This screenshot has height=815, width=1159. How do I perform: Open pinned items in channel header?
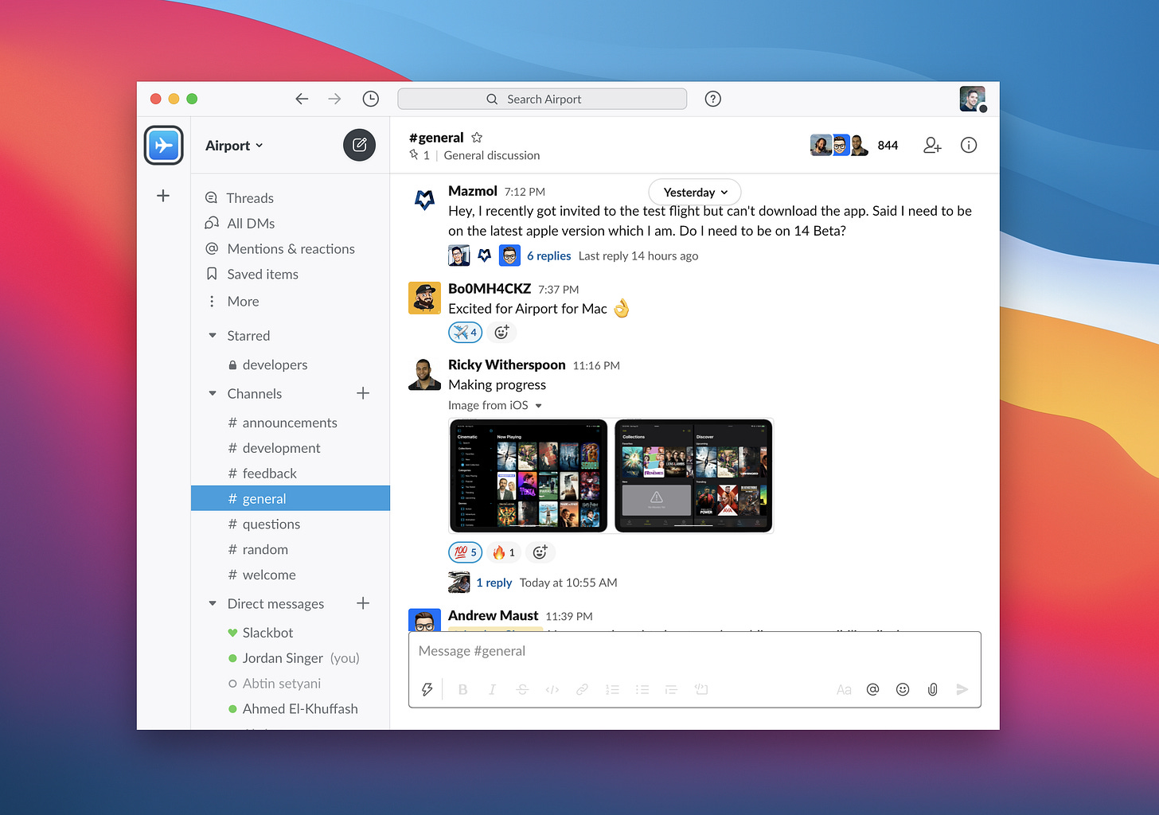(x=420, y=155)
